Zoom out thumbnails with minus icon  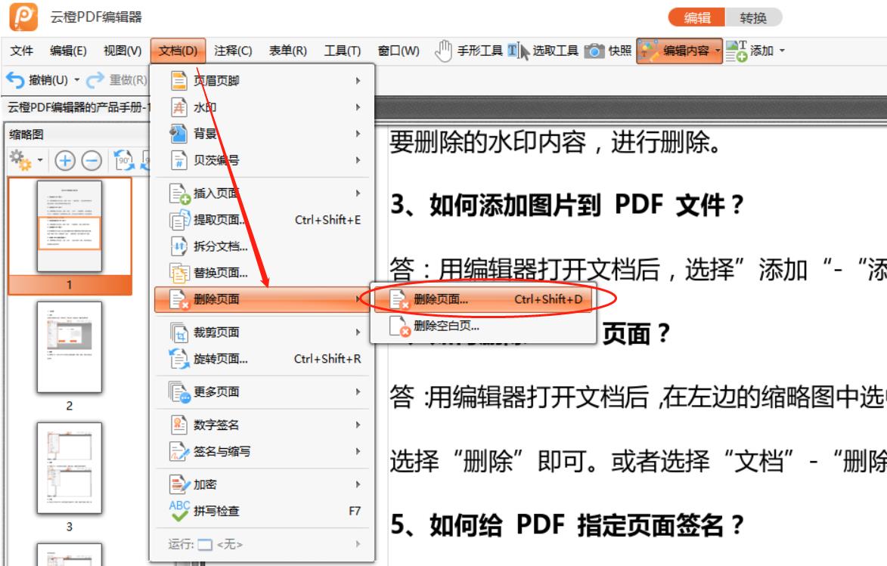(91, 161)
